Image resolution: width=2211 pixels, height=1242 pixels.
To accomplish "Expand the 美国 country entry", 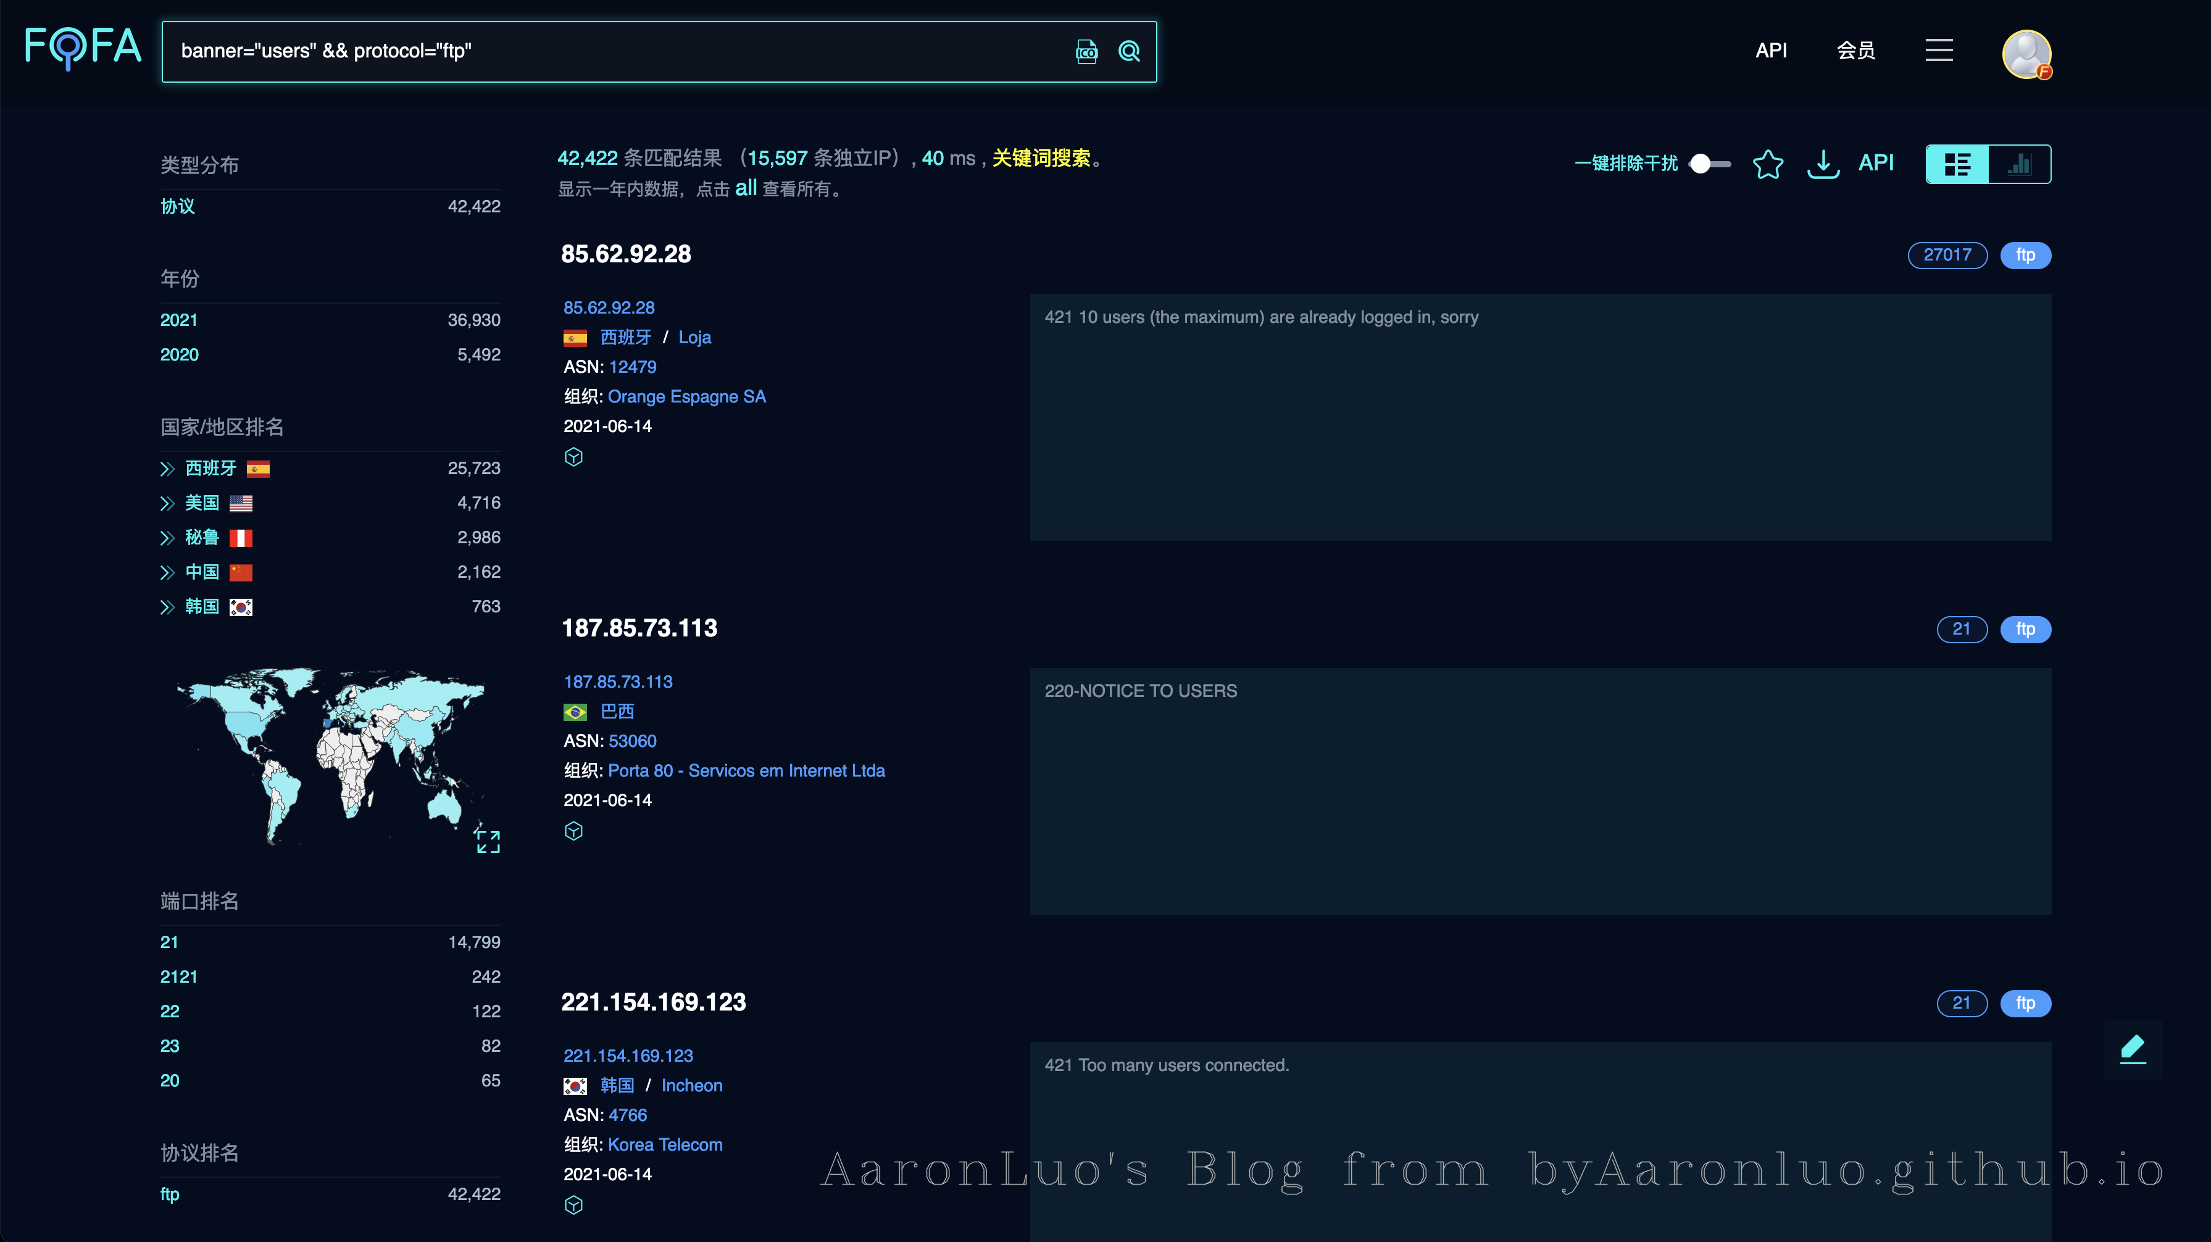I will tap(167, 503).
